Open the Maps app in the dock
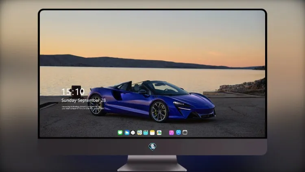 point(139,132)
